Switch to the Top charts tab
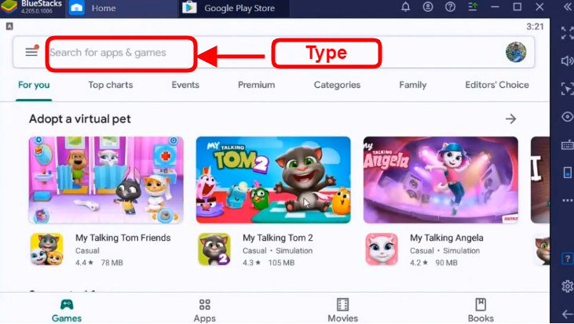This screenshot has height=324, width=574. tap(110, 85)
